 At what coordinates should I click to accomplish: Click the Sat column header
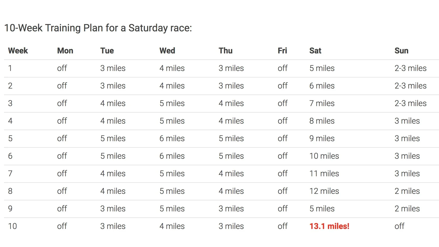point(315,51)
